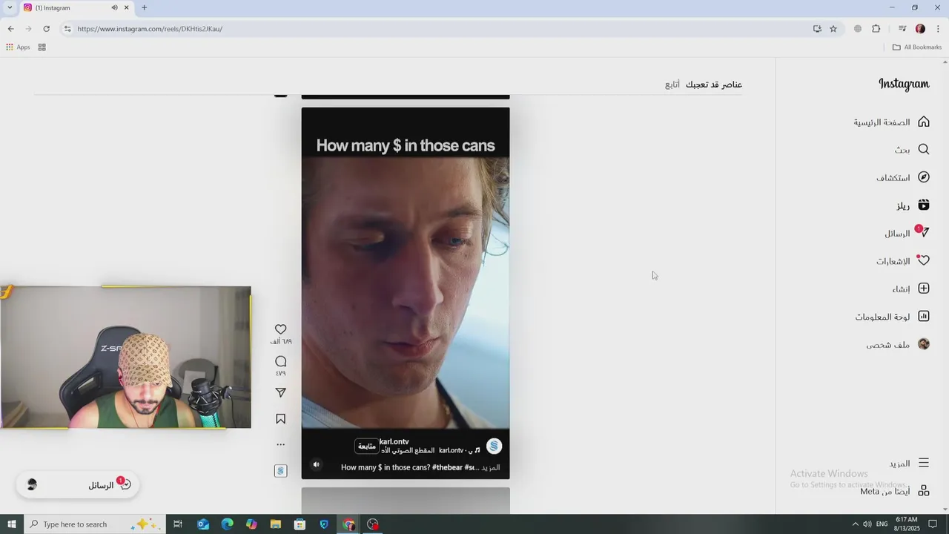The height and width of the screenshot is (534, 949).
Task: Open the Dashboard chart icon in sidebar
Action: [x=924, y=317]
